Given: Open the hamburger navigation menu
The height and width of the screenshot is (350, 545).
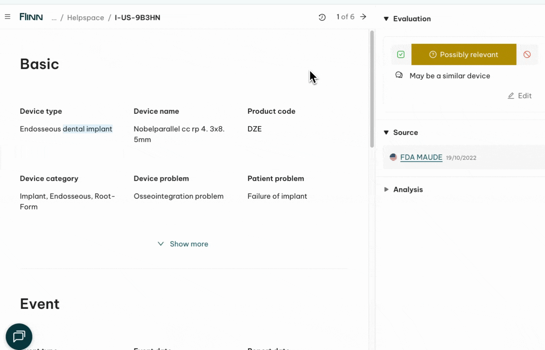Looking at the screenshot, I should point(8,17).
